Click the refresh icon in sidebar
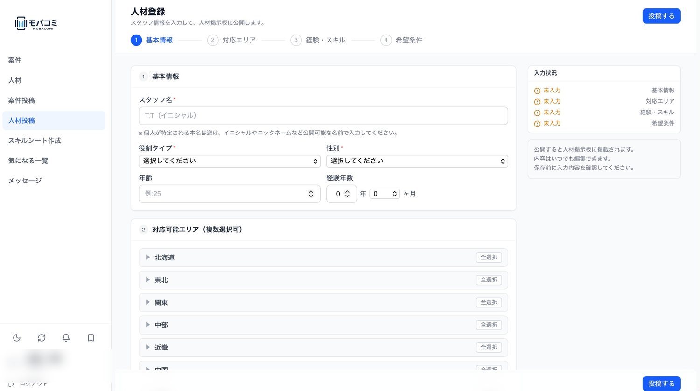The height and width of the screenshot is (391, 700). point(42,338)
